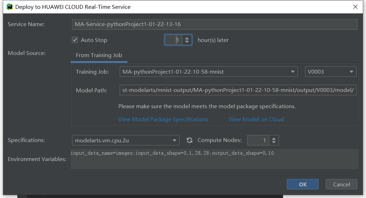The height and width of the screenshot is (198, 366).
Task: Close the deploy dialog
Action: coord(355,7)
